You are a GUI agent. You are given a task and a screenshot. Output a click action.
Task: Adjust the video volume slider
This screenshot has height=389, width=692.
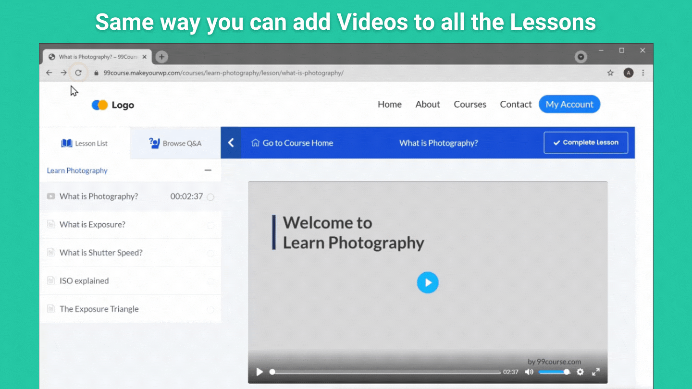click(554, 372)
